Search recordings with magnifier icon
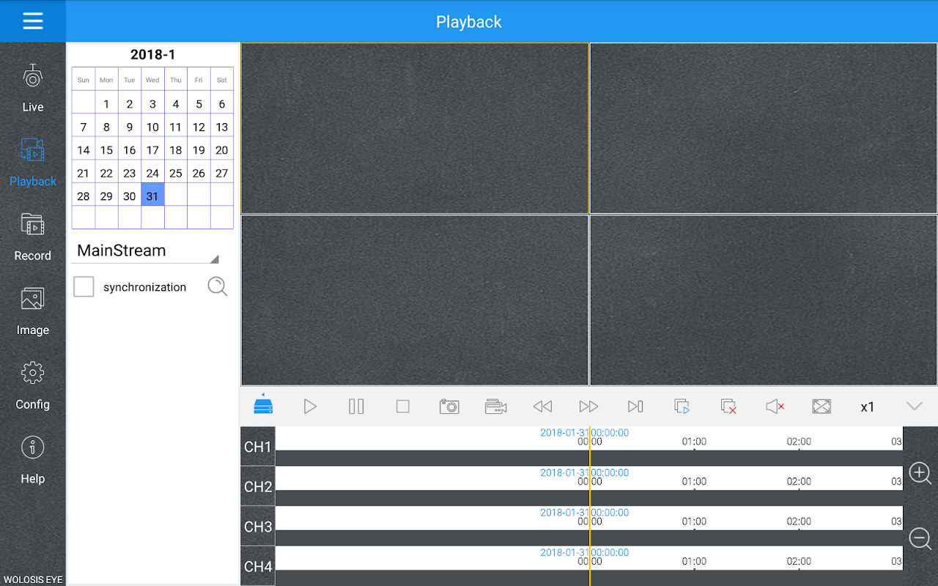 pyautogui.click(x=218, y=286)
